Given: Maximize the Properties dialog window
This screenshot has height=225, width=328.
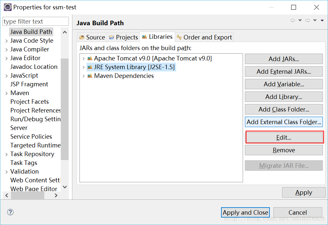Looking at the screenshot, I should 294,7.
